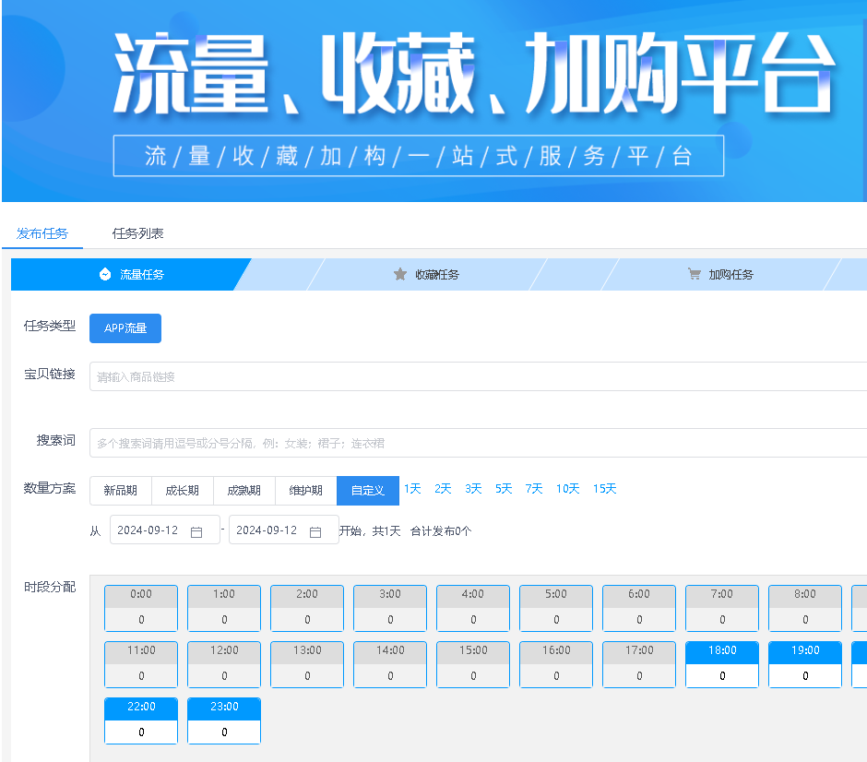The image size is (867, 762).
Task: Focus the 宝贝链接 product link input
Action: (x=479, y=376)
